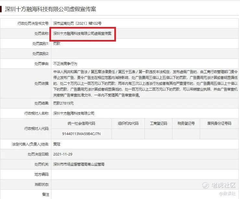
Task: Click the document number 深市监南处罚〔2021〕稽102号
Action: click(77, 23)
